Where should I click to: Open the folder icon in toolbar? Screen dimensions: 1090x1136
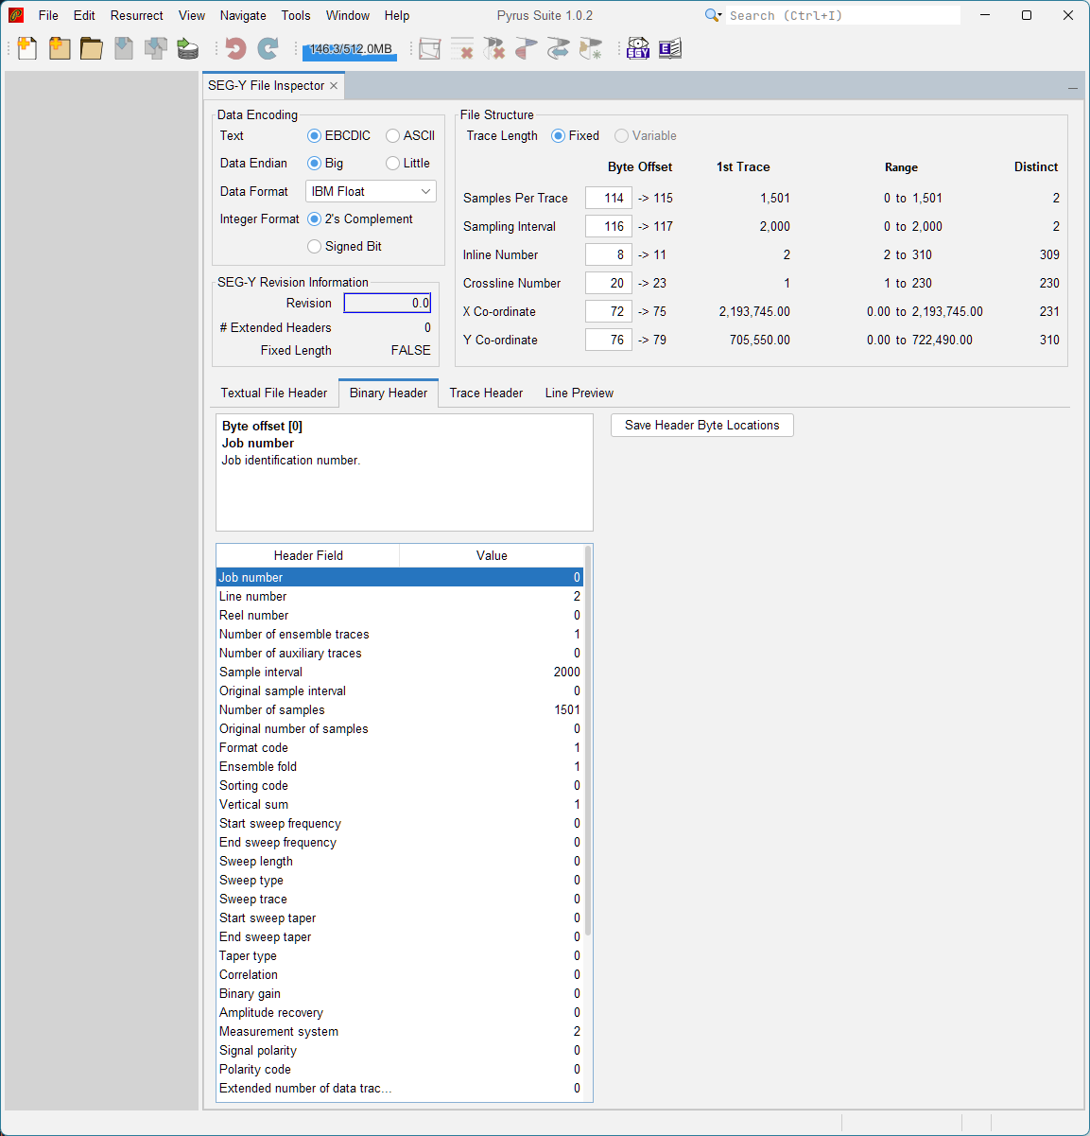tap(92, 48)
